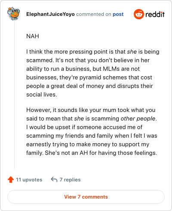Follow the blue "post" link
This screenshot has height=211, width=172.
(118, 14)
